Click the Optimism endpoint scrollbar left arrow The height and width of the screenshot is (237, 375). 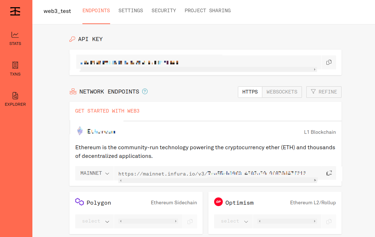click(260, 221)
